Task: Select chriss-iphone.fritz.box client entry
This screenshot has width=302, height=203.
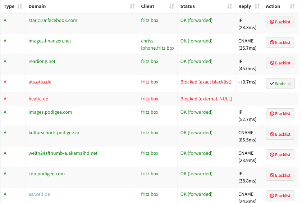Action: pos(157,44)
